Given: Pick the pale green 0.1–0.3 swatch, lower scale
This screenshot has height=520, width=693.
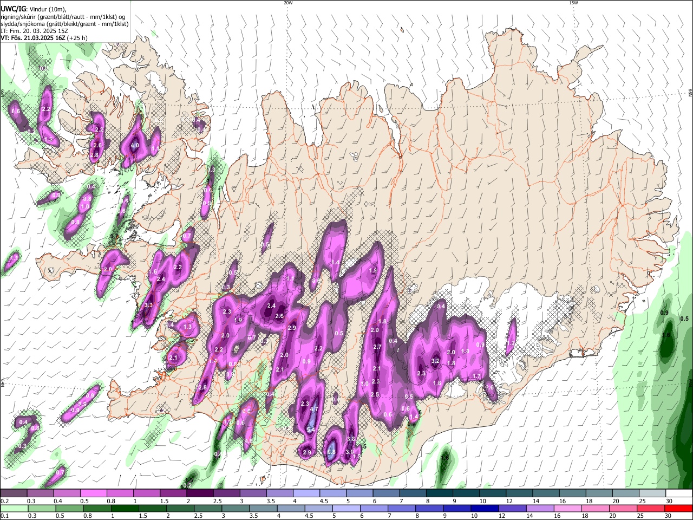Looking at the screenshot, I should coord(14,508).
